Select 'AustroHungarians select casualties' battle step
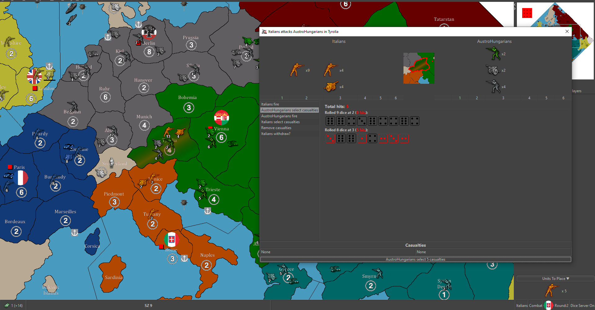 pyautogui.click(x=289, y=110)
